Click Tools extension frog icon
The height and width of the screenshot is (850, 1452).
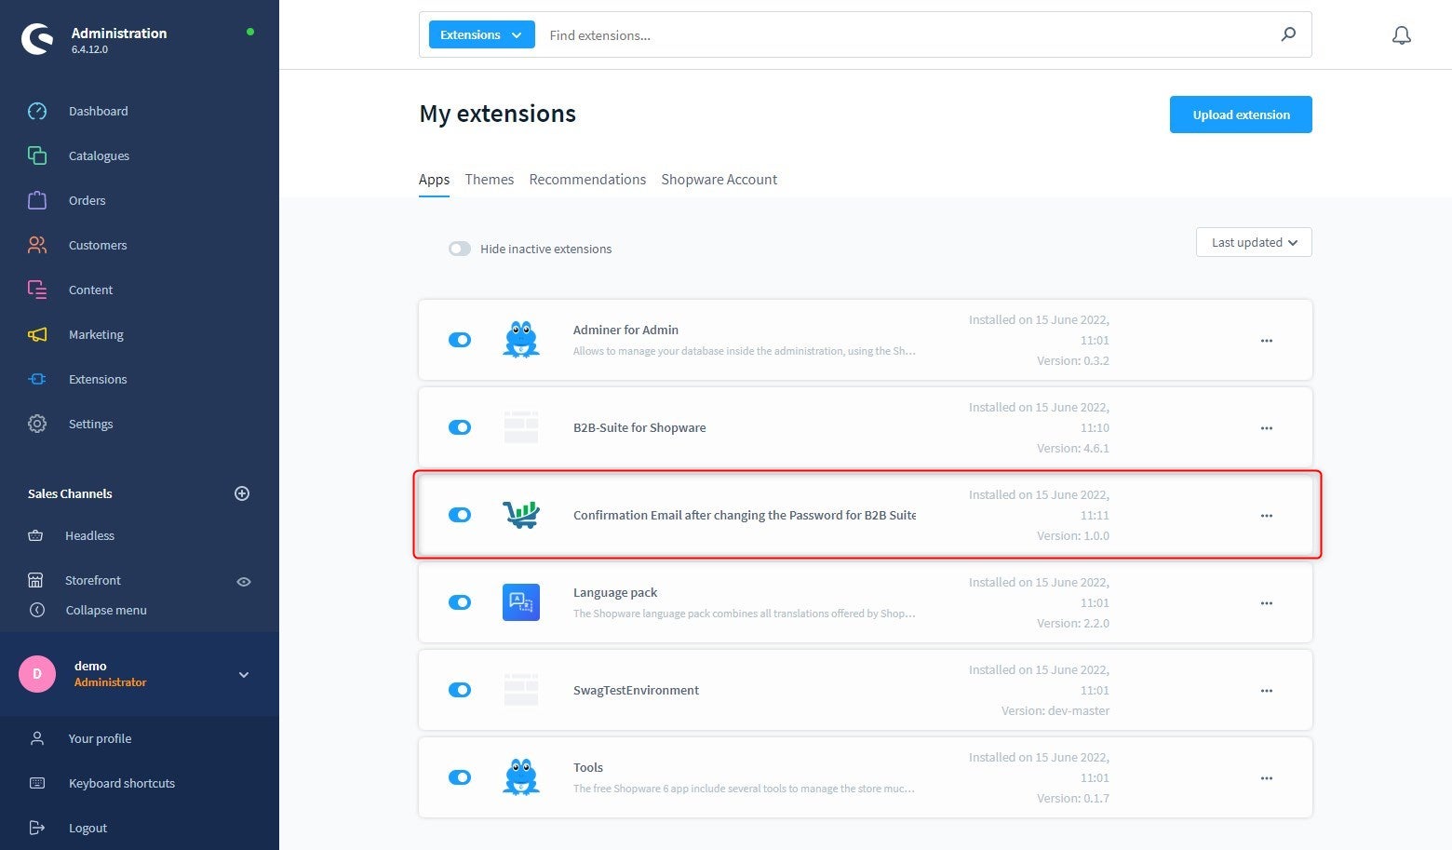(521, 777)
